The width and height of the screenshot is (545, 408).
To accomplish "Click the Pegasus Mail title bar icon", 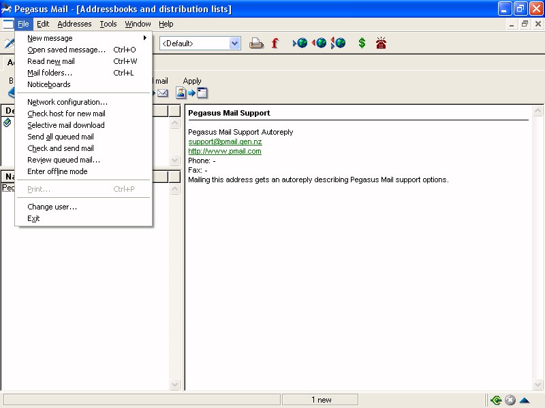I will tap(6, 9).
